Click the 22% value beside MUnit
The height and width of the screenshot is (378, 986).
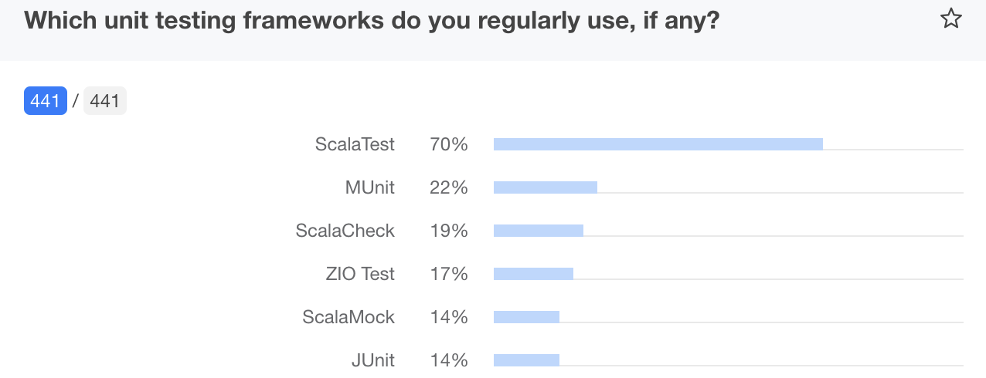coord(449,187)
